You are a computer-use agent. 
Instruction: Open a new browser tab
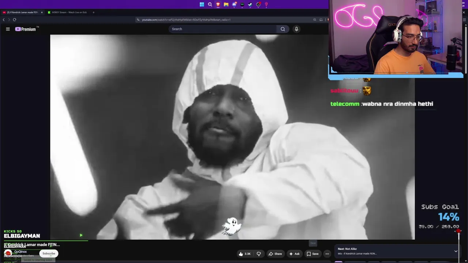(93, 12)
